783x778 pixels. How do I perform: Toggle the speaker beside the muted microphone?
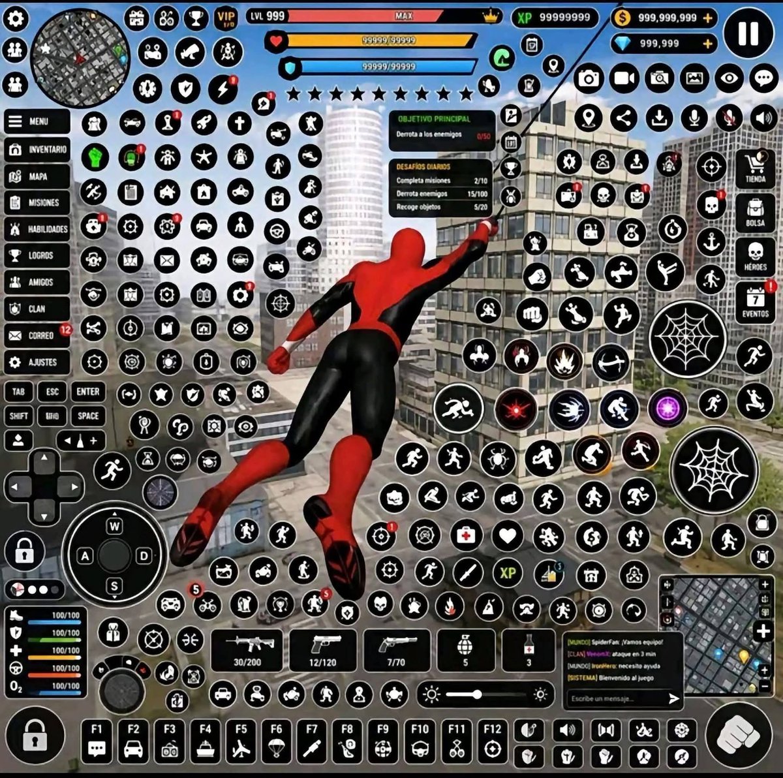point(764,118)
